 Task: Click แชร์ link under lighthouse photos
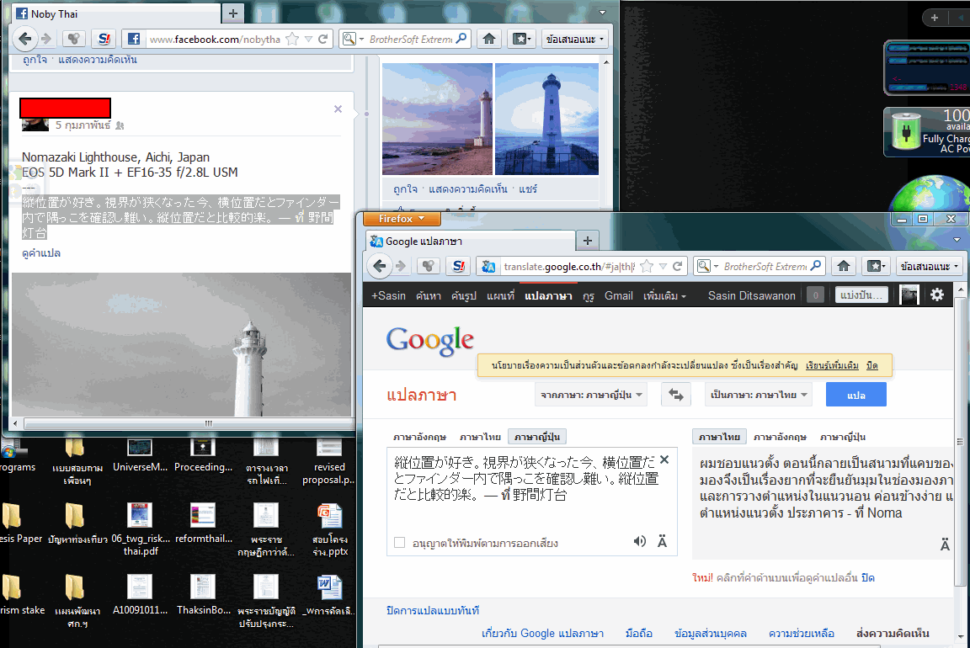coord(528,189)
